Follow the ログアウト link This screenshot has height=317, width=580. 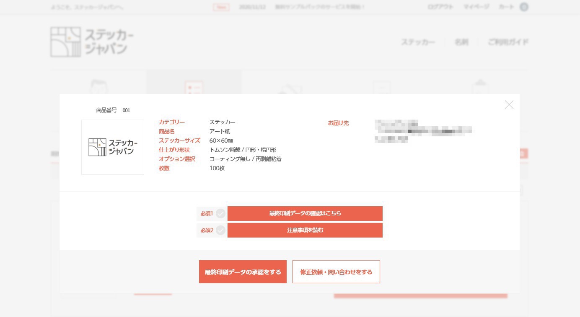tap(440, 7)
